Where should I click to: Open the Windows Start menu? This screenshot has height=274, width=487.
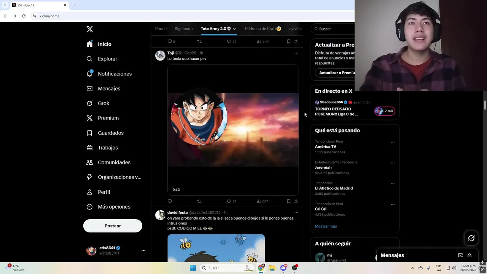tap(193, 268)
